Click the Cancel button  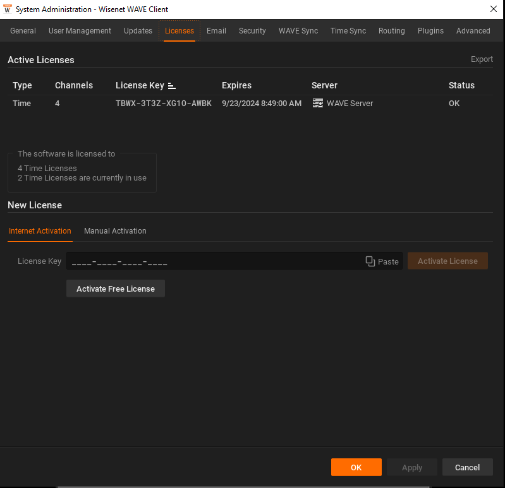pyautogui.click(x=467, y=467)
